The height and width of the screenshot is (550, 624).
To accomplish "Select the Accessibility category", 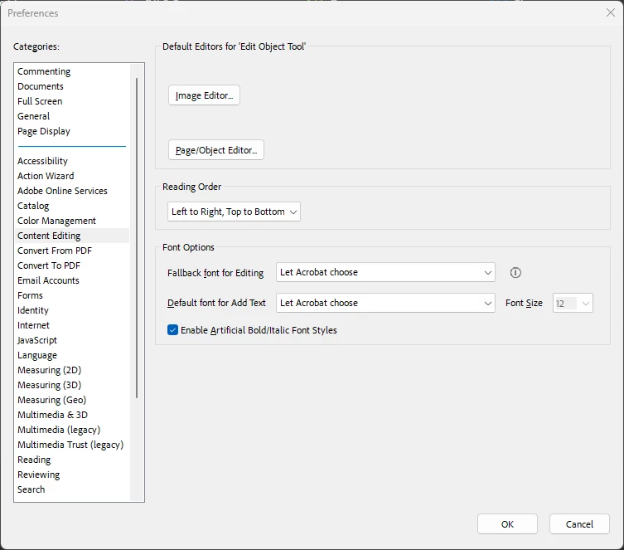I will [x=72, y=161].
